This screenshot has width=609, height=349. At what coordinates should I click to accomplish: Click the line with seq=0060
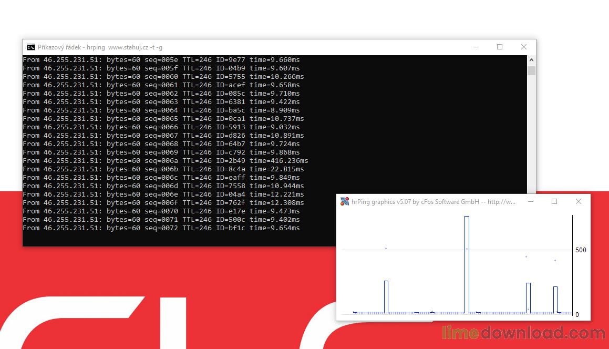163,77
